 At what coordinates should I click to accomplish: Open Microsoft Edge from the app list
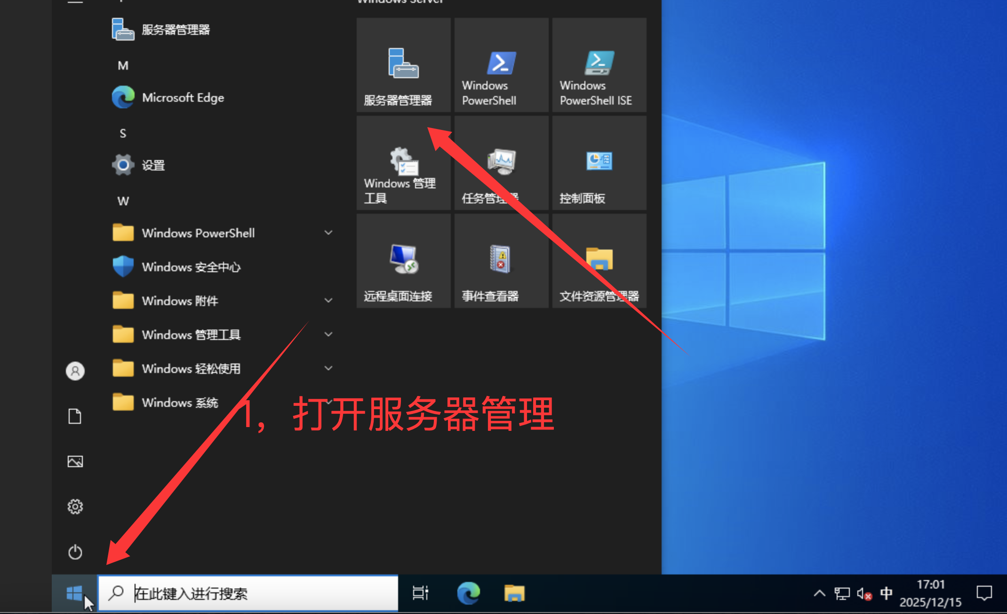(183, 97)
